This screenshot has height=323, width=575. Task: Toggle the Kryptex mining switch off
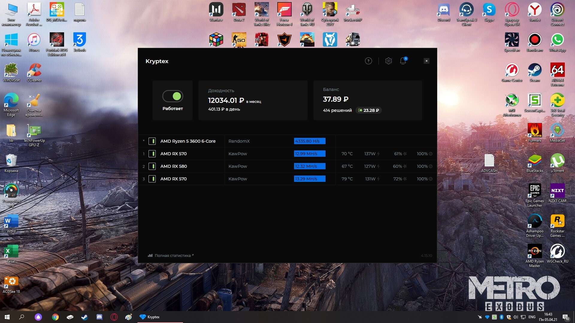173,96
